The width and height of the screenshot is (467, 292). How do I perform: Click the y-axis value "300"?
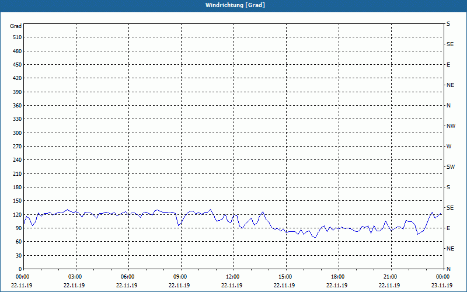point(18,133)
